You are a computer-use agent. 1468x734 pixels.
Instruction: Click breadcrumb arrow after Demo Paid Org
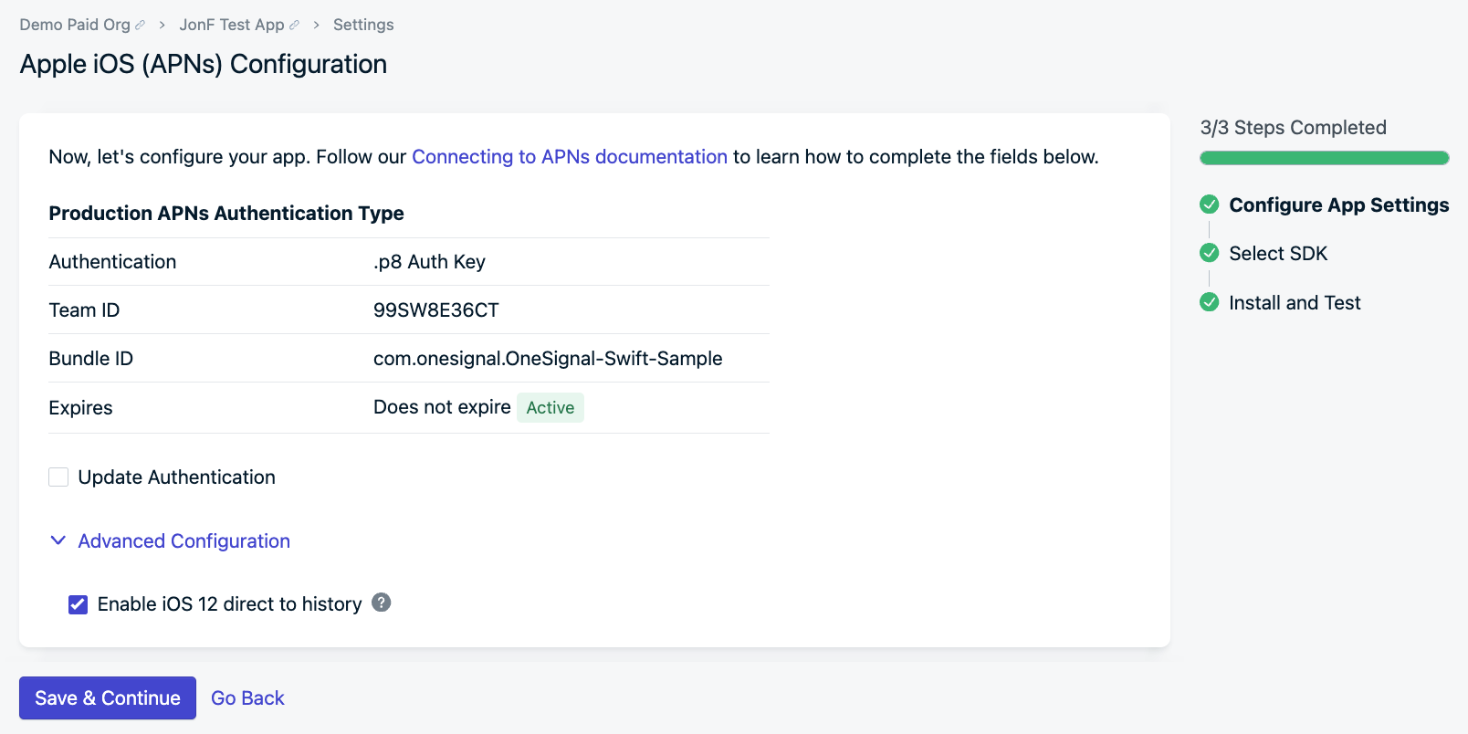[162, 26]
